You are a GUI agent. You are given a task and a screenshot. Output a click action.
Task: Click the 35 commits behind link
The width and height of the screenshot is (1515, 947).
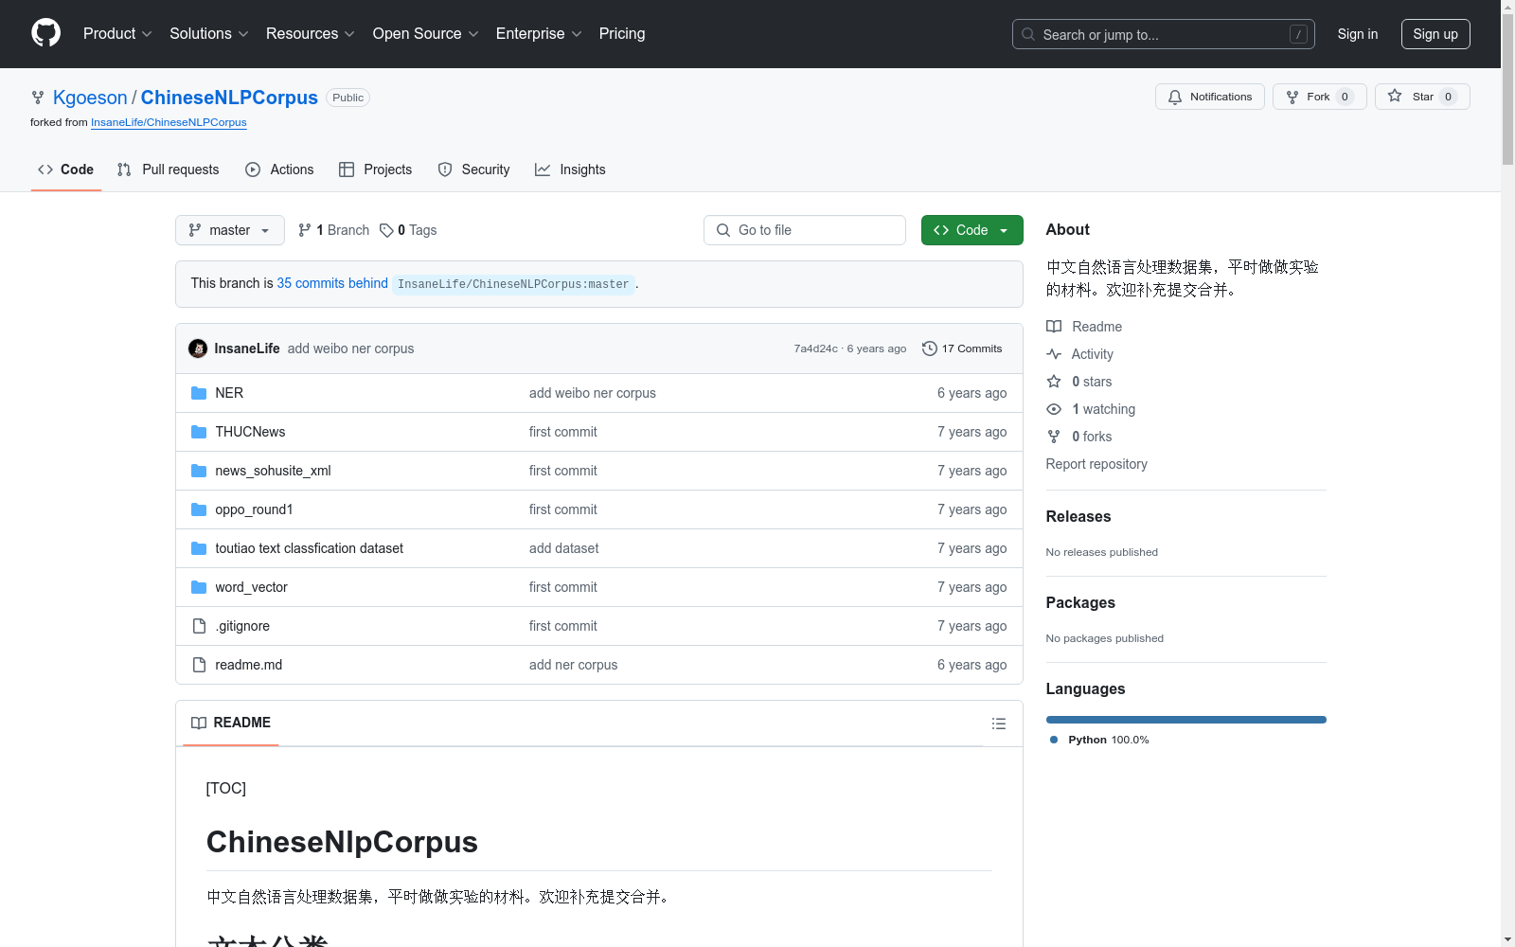(x=332, y=283)
